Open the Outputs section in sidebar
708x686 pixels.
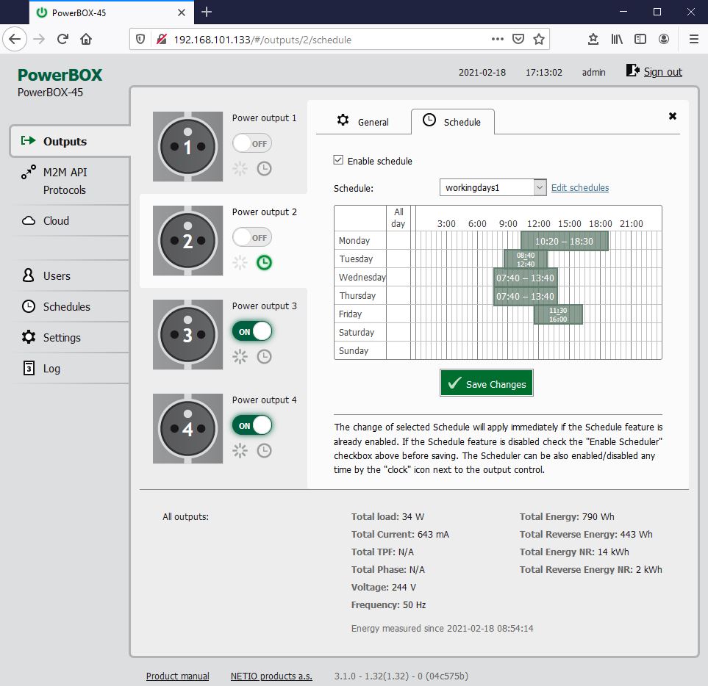coord(70,141)
